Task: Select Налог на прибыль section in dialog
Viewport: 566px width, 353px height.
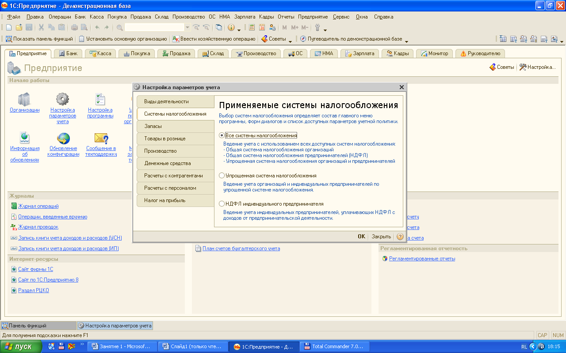Action: (x=176, y=200)
